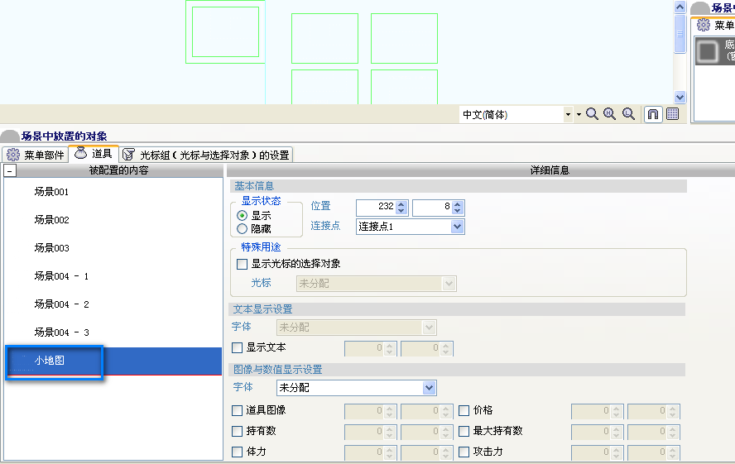The image size is (735, 464).
Task: Toggle the grid display icon
Action: pyautogui.click(x=673, y=114)
